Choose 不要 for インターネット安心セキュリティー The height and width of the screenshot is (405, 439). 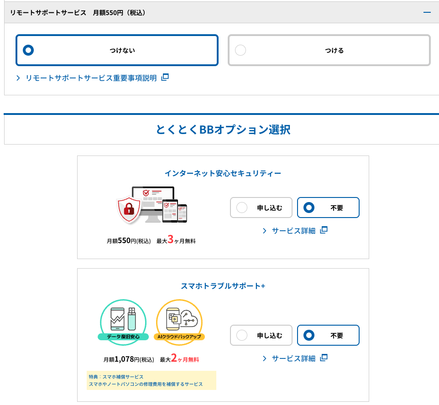328,208
